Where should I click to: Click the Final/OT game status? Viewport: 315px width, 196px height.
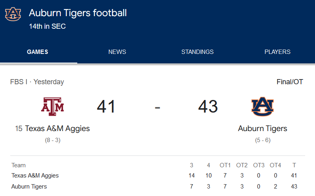pos(290,82)
